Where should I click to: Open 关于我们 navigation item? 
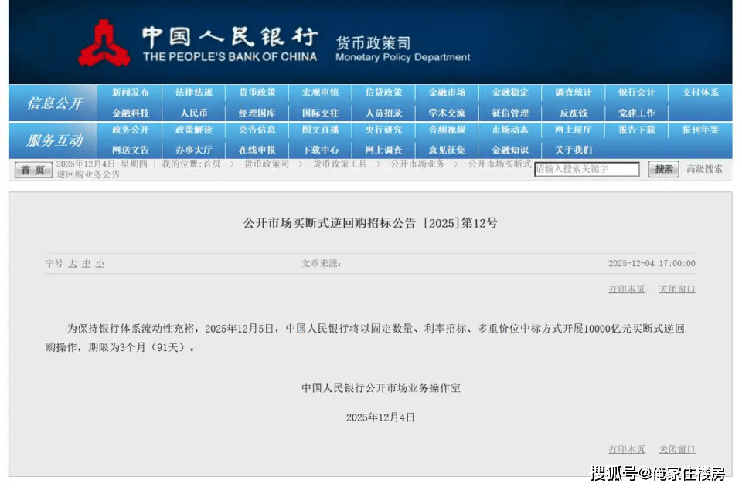pos(574,150)
